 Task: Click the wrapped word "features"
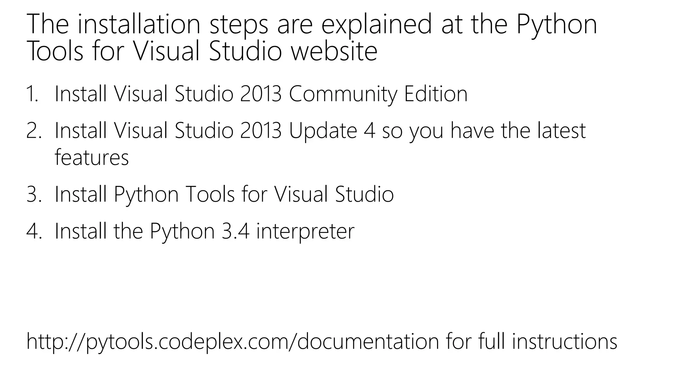point(92,158)
